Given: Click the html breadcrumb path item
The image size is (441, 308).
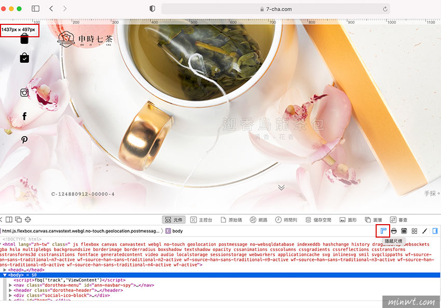Looking at the screenshot, I should pos(80,231).
